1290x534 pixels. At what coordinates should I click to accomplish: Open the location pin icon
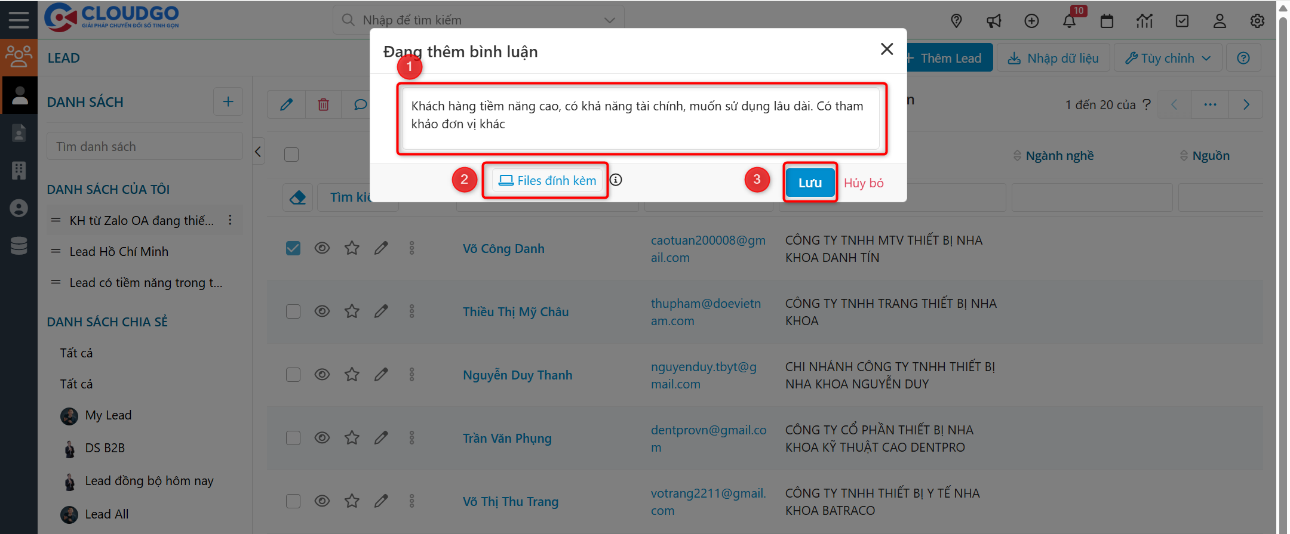(x=956, y=21)
